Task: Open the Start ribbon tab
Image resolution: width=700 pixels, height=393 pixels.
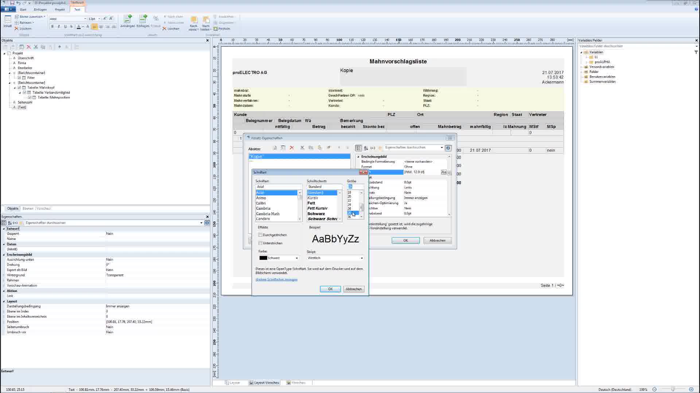Action: pos(23,9)
